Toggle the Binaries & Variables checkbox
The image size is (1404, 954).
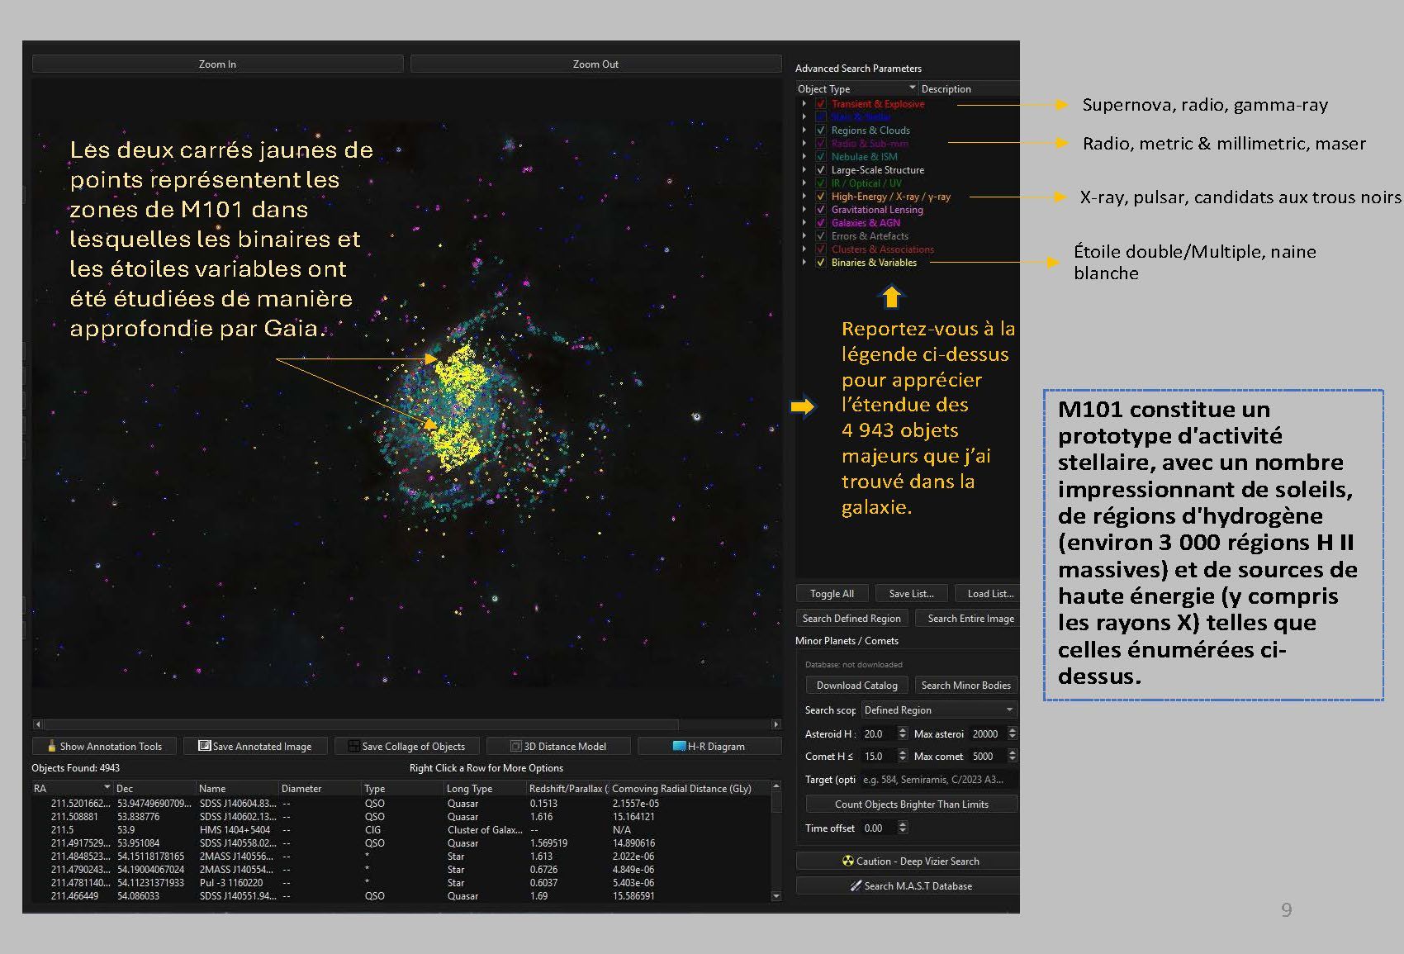pyautogui.click(x=821, y=263)
